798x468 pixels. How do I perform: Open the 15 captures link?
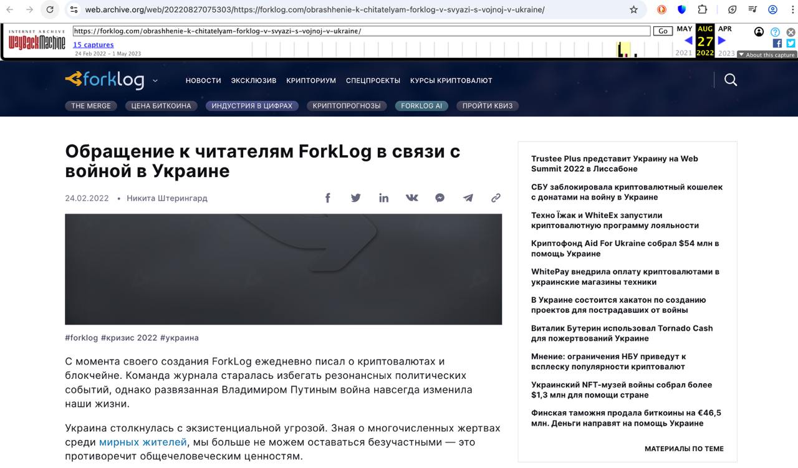coord(94,45)
